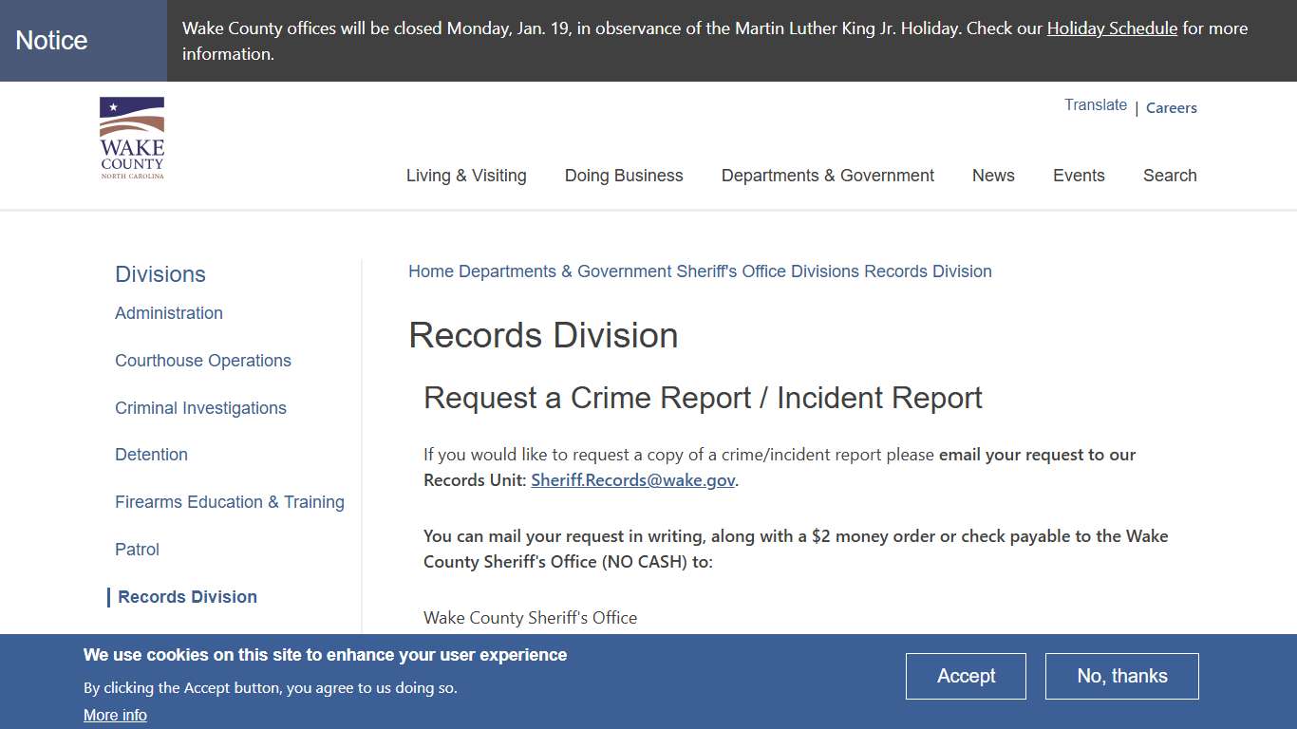Decline cookies with No, thanks
1297x729 pixels.
click(x=1121, y=676)
